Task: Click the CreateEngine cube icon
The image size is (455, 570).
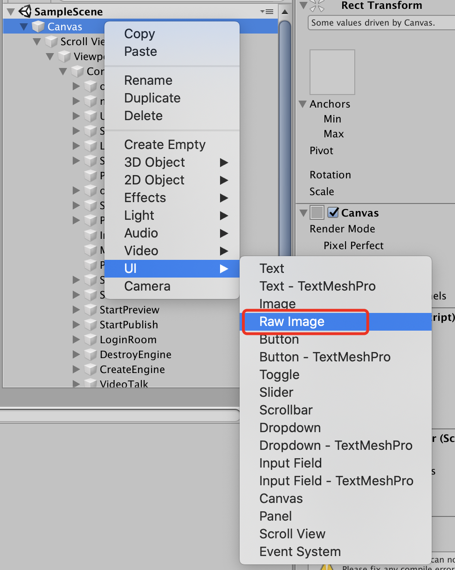Action: [90, 370]
